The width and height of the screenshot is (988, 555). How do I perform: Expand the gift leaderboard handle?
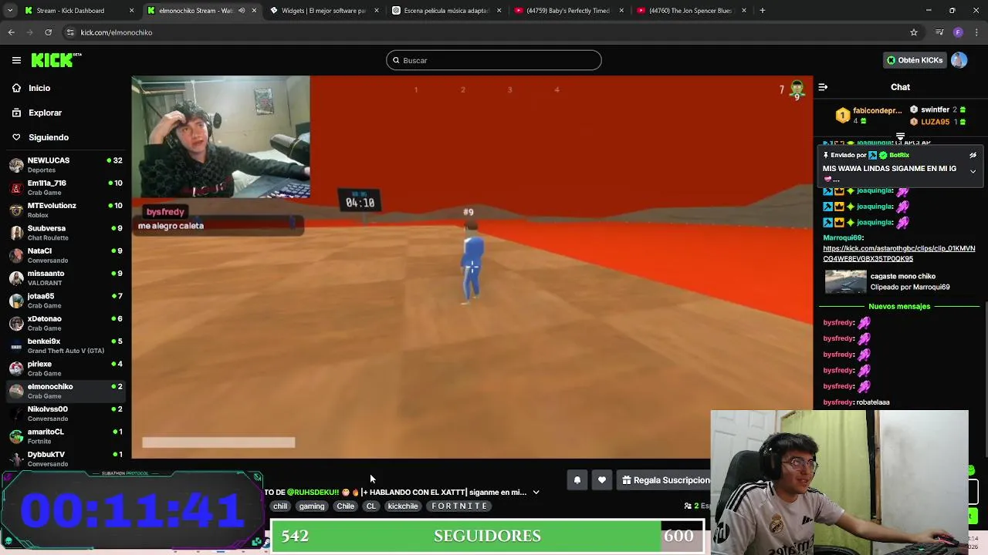click(900, 136)
